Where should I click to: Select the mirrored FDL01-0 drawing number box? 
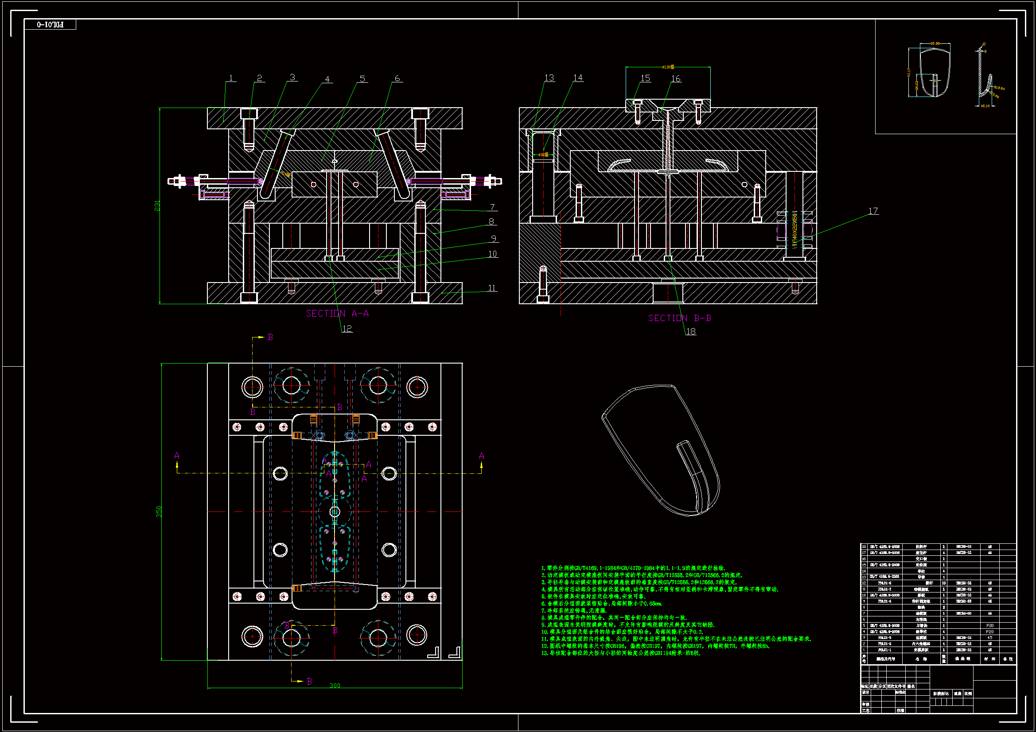click(50, 24)
